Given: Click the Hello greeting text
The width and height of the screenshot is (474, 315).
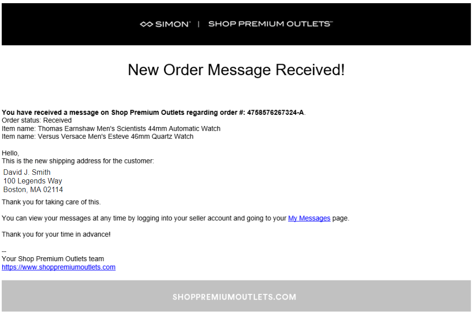Looking at the screenshot, I should point(10,153).
